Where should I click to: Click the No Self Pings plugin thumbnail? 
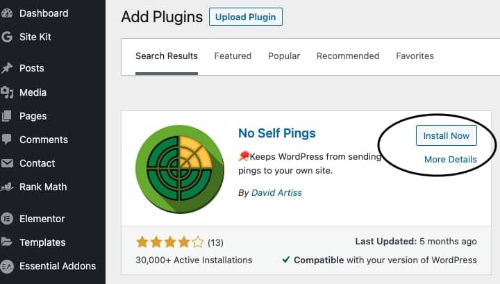click(180, 169)
